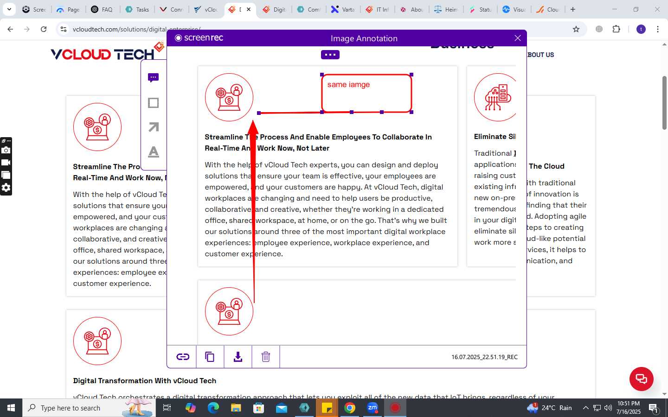
Task: Open Task View on the taskbar
Action: coord(167,408)
